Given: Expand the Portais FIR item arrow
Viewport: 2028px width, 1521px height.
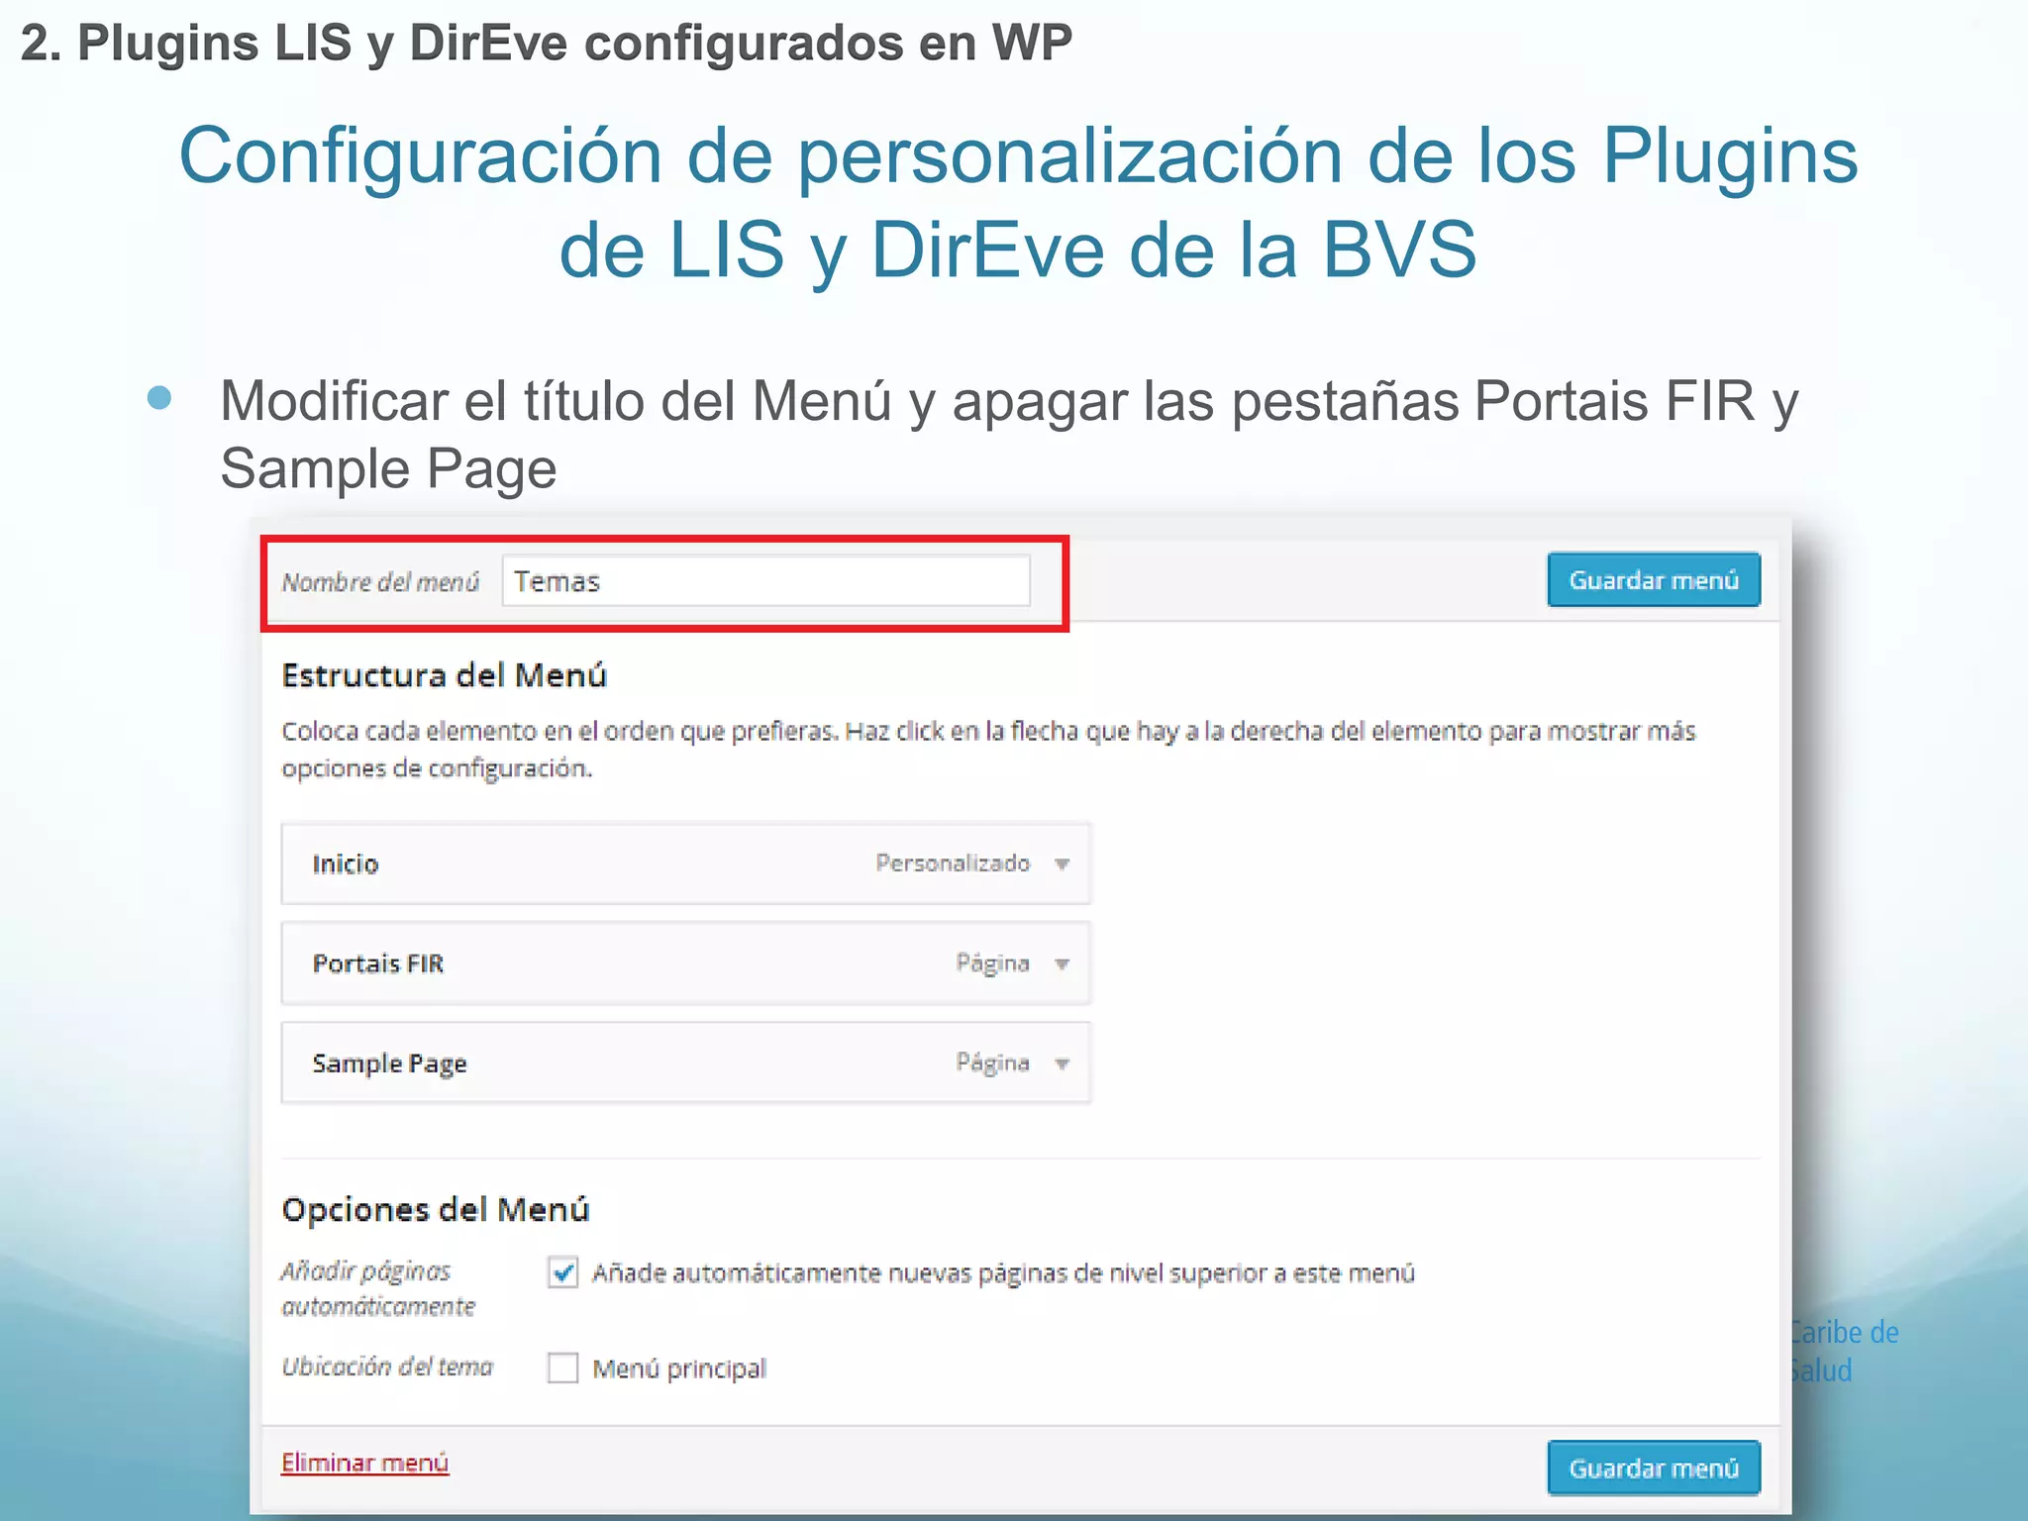Looking at the screenshot, I should click(1063, 963).
